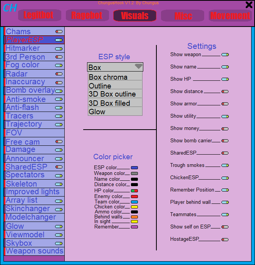Switch the Chams toggle in sidebar

[x=59, y=32]
